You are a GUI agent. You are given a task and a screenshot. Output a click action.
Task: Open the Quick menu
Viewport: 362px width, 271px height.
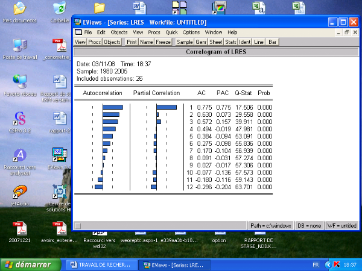tap(171, 32)
